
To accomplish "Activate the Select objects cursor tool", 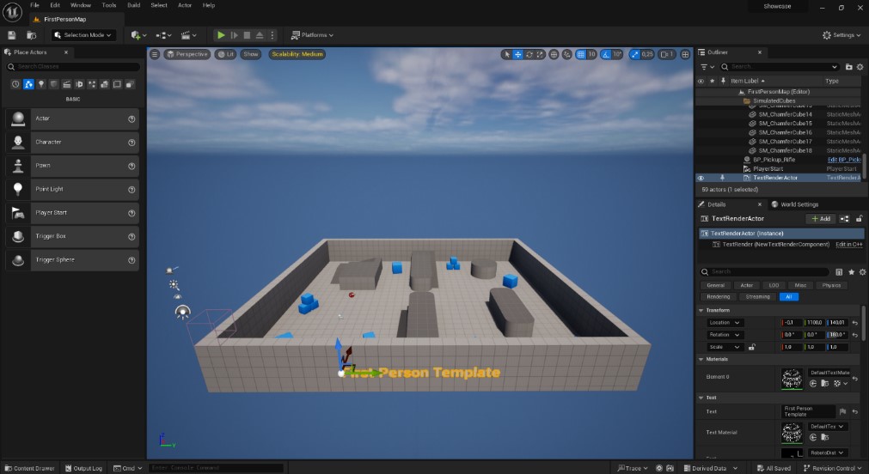I will point(506,54).
